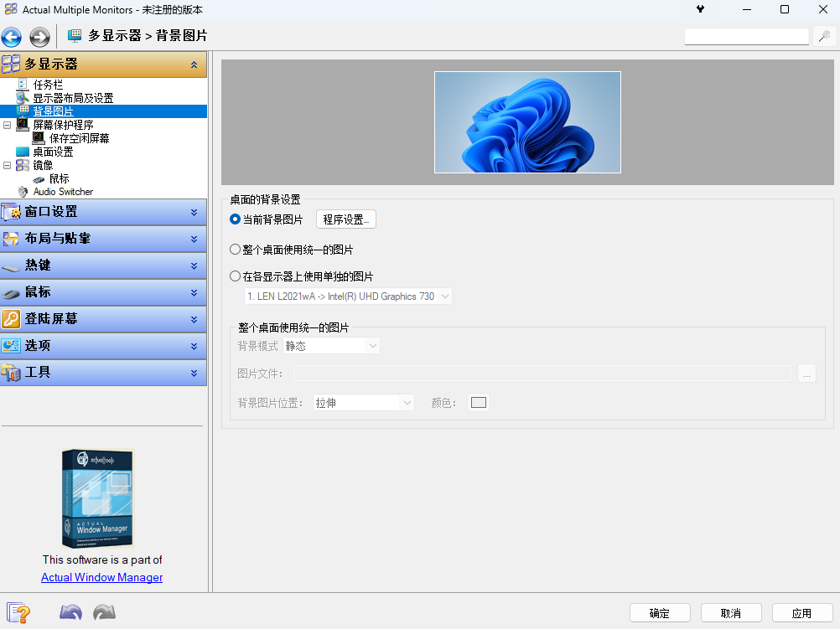Click the 镜像 item icon
The width and height of the screenshot is (840, 629).
coord(23,165)
